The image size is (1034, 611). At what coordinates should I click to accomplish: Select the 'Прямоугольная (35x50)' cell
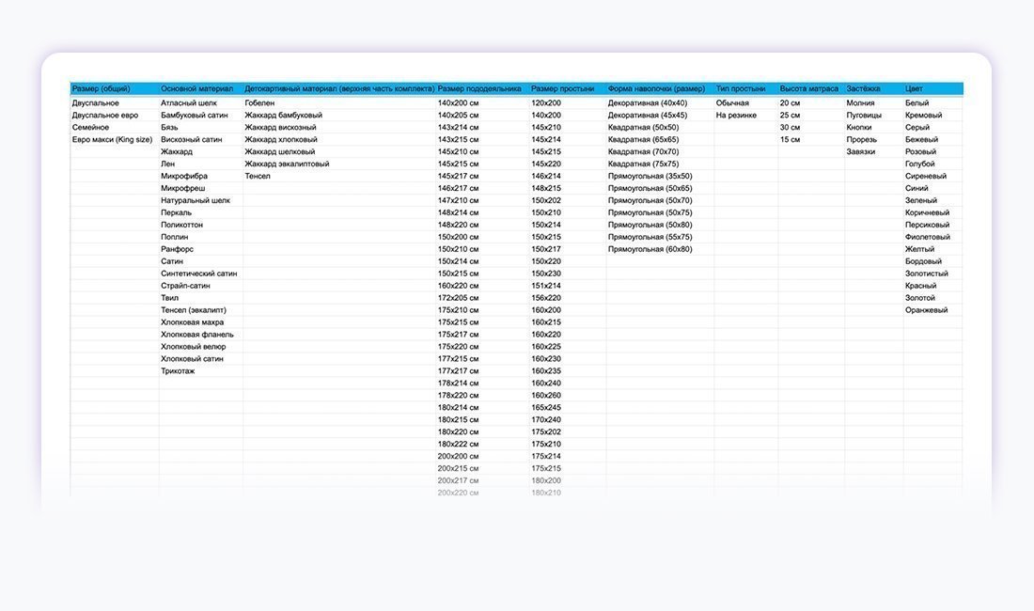tap(650, 176)
